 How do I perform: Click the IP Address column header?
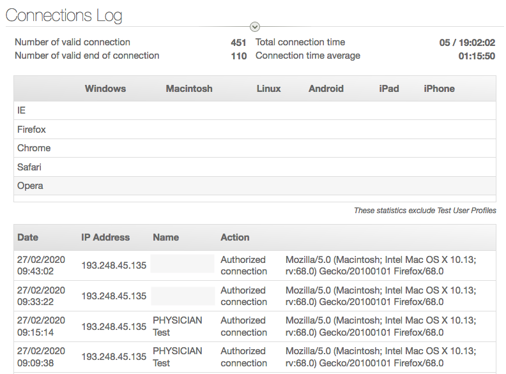pos(105,237)
